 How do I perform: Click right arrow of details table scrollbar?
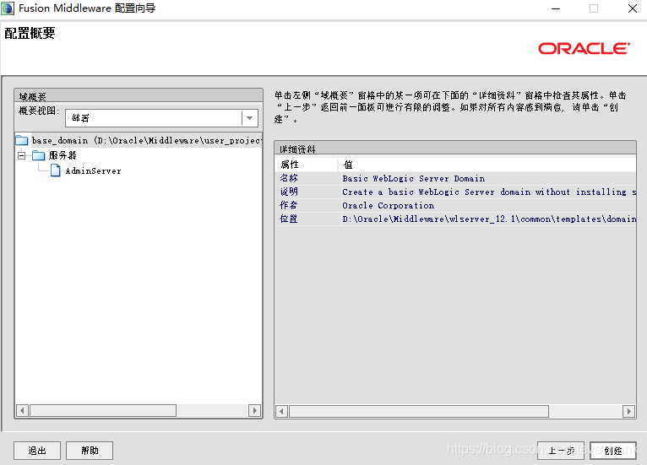tap(629, 411)
